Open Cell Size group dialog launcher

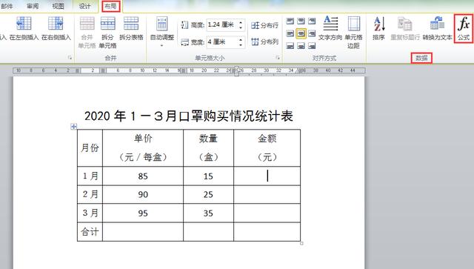point(278,58)
